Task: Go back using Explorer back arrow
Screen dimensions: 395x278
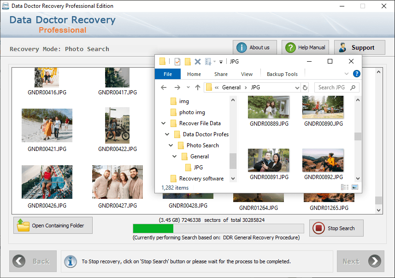Action: coord(164,87)
